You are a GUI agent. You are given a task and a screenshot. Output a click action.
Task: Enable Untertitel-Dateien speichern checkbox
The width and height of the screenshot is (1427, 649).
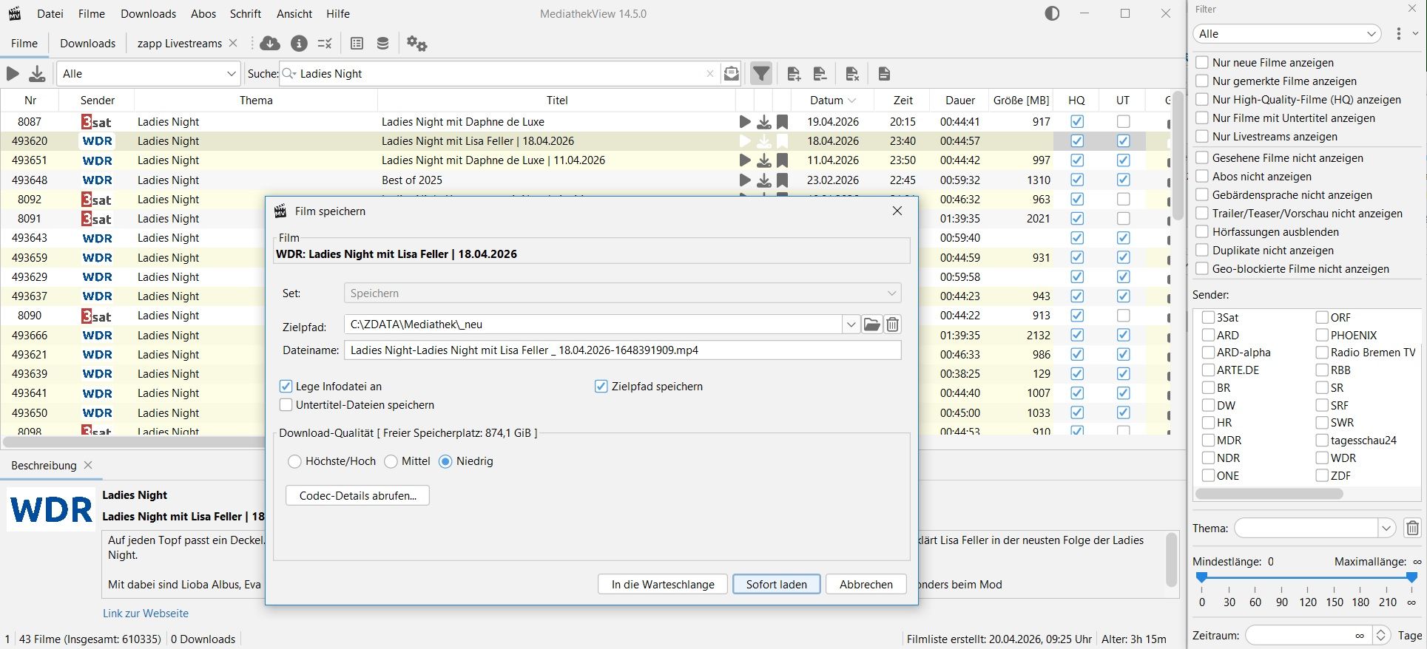click(286, 405)
